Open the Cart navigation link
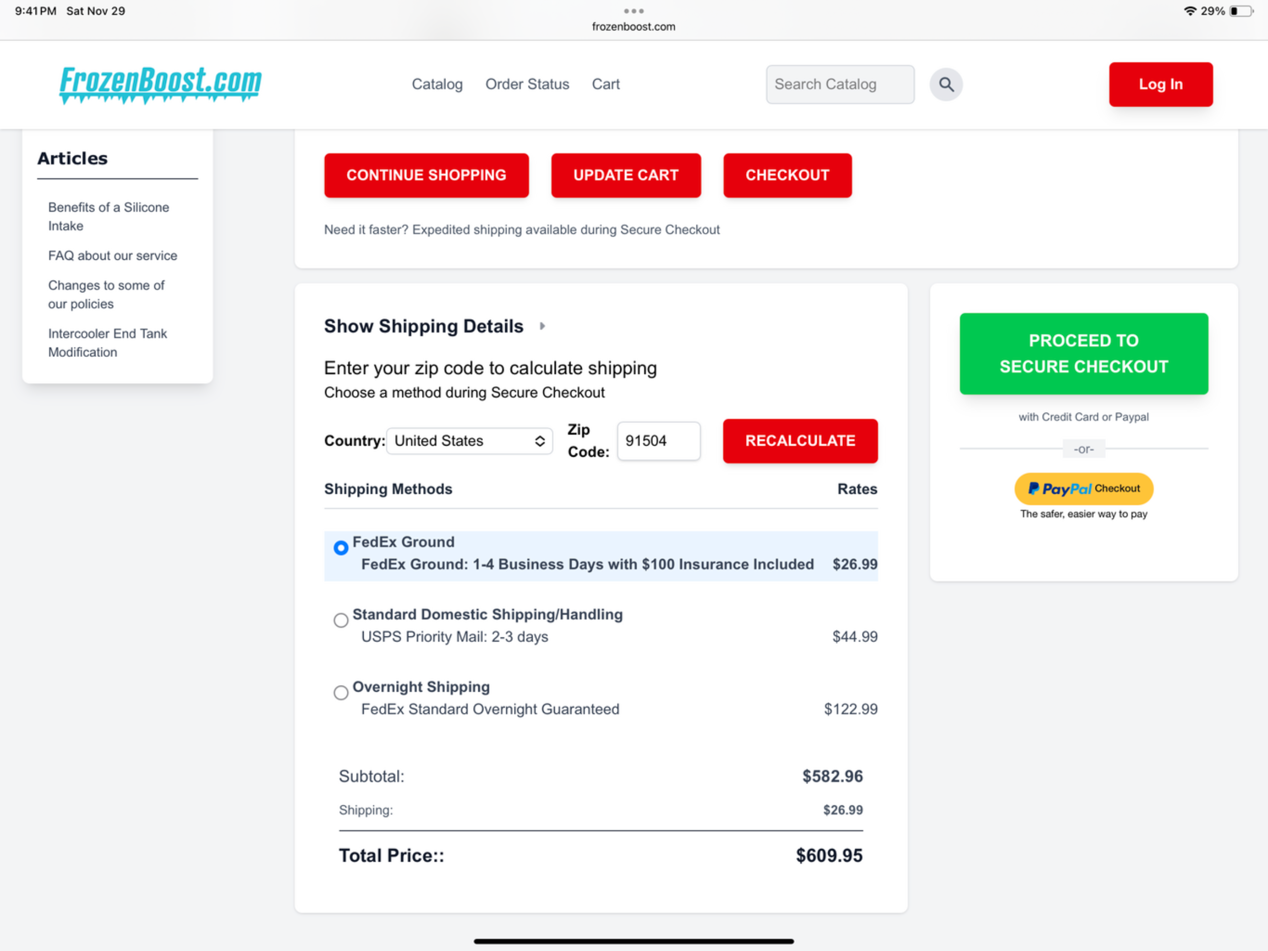Screen dimensions: 1268x951 click(605, 84)
